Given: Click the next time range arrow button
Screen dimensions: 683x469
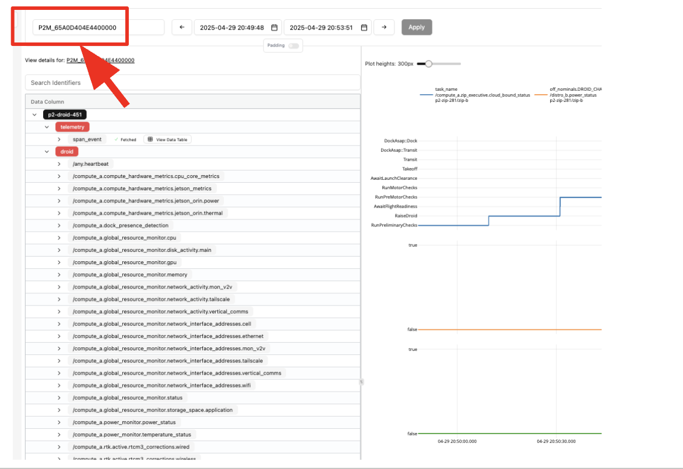Looking at the screenshot, I should [x=384, y=27].
